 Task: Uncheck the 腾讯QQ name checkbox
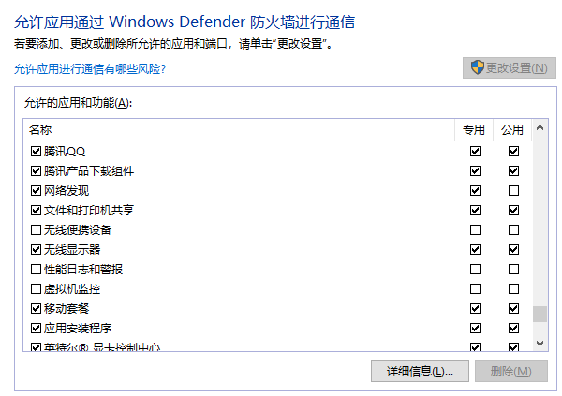click(37, 152)
